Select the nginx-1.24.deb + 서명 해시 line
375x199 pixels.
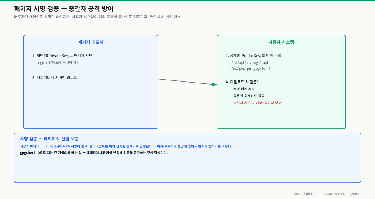(59, 63)
